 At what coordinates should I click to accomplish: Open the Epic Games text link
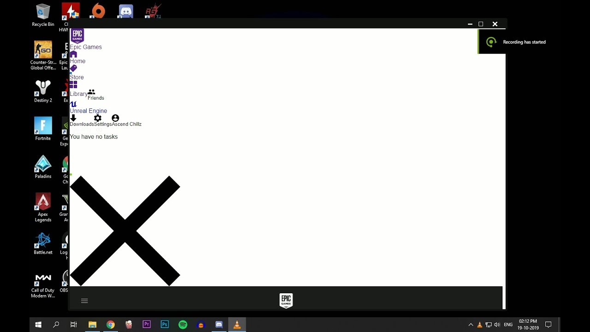(x=86, y=47)
